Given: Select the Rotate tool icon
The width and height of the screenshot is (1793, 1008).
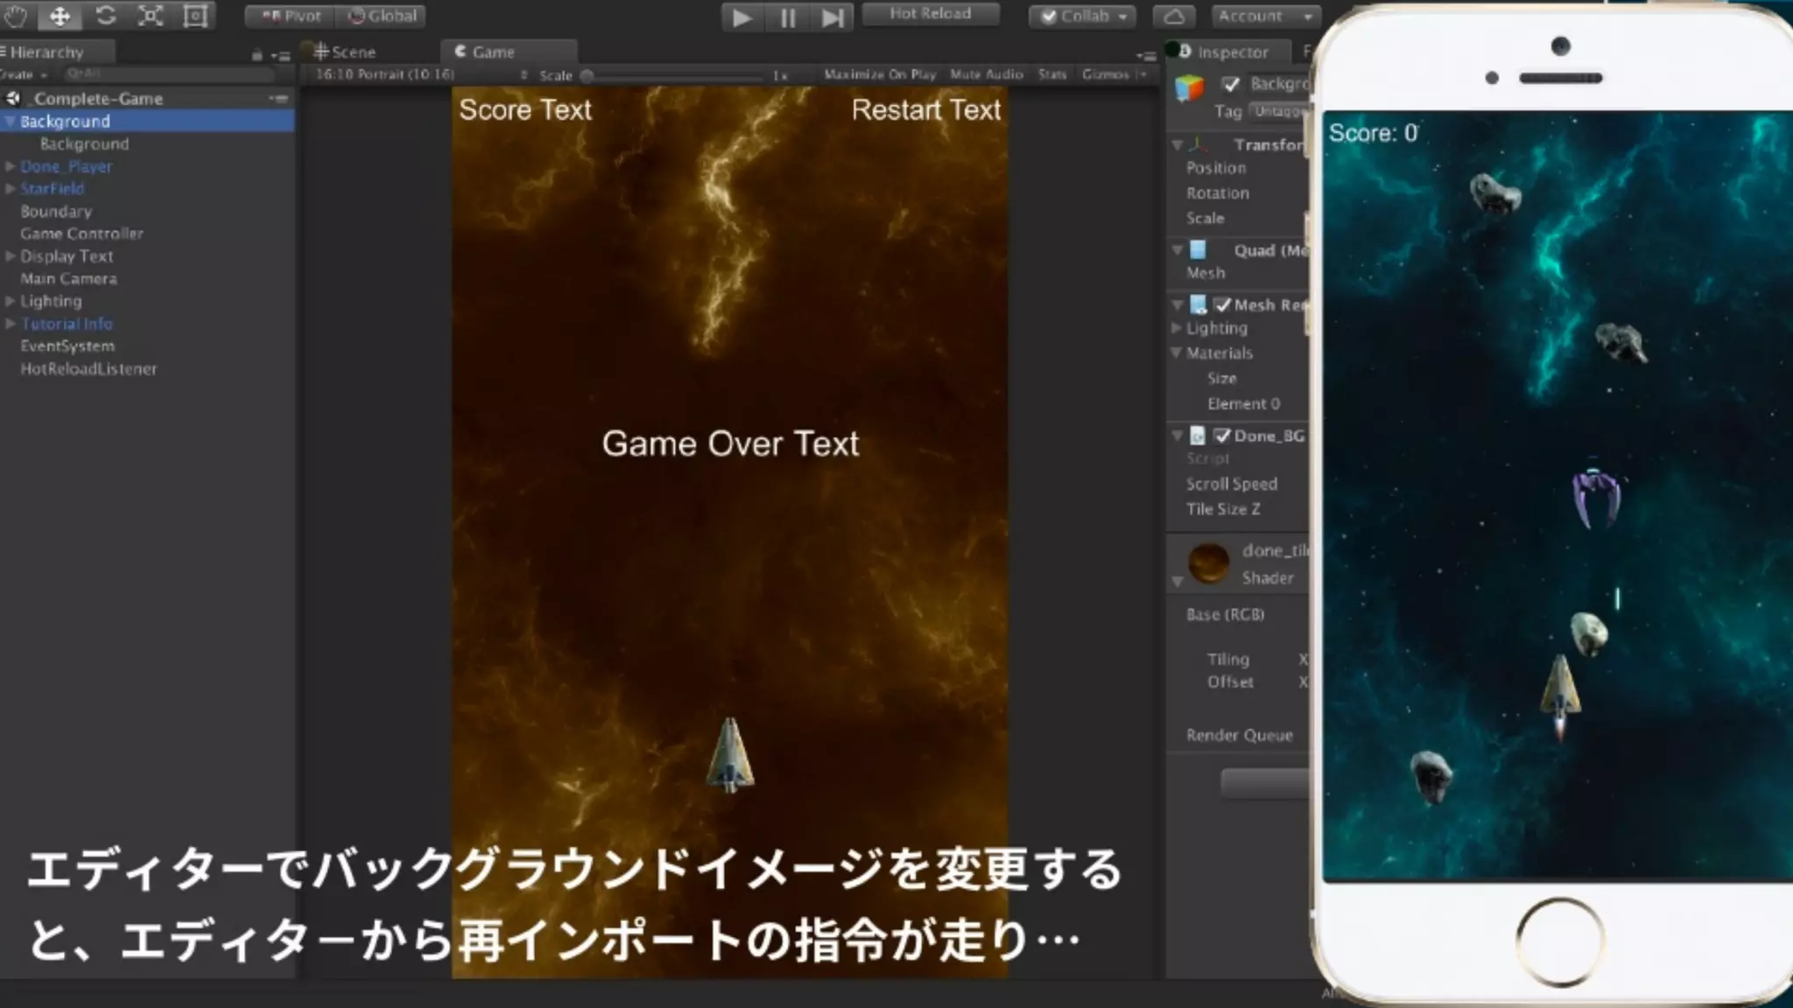Looking at the screenshot, I should click(106, 16).
